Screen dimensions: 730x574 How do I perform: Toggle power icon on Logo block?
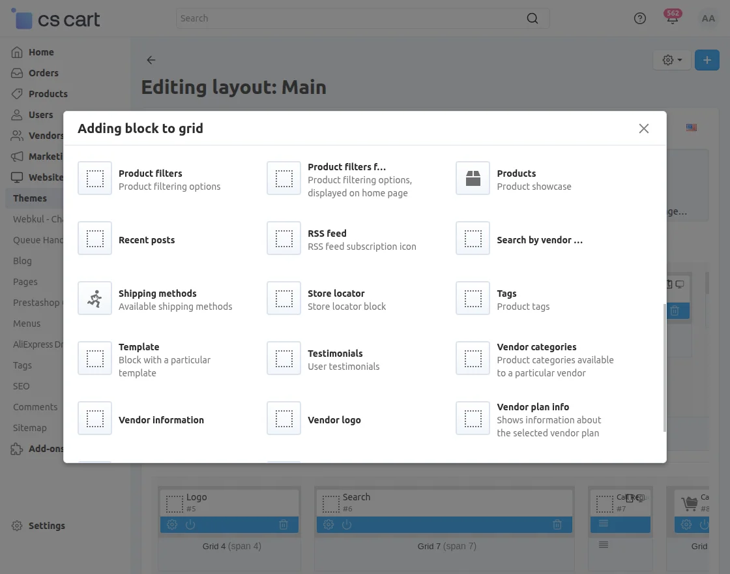(190, 524)
